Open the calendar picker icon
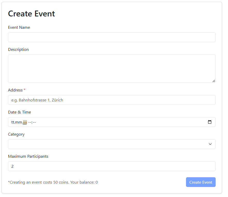 point(210,122)
